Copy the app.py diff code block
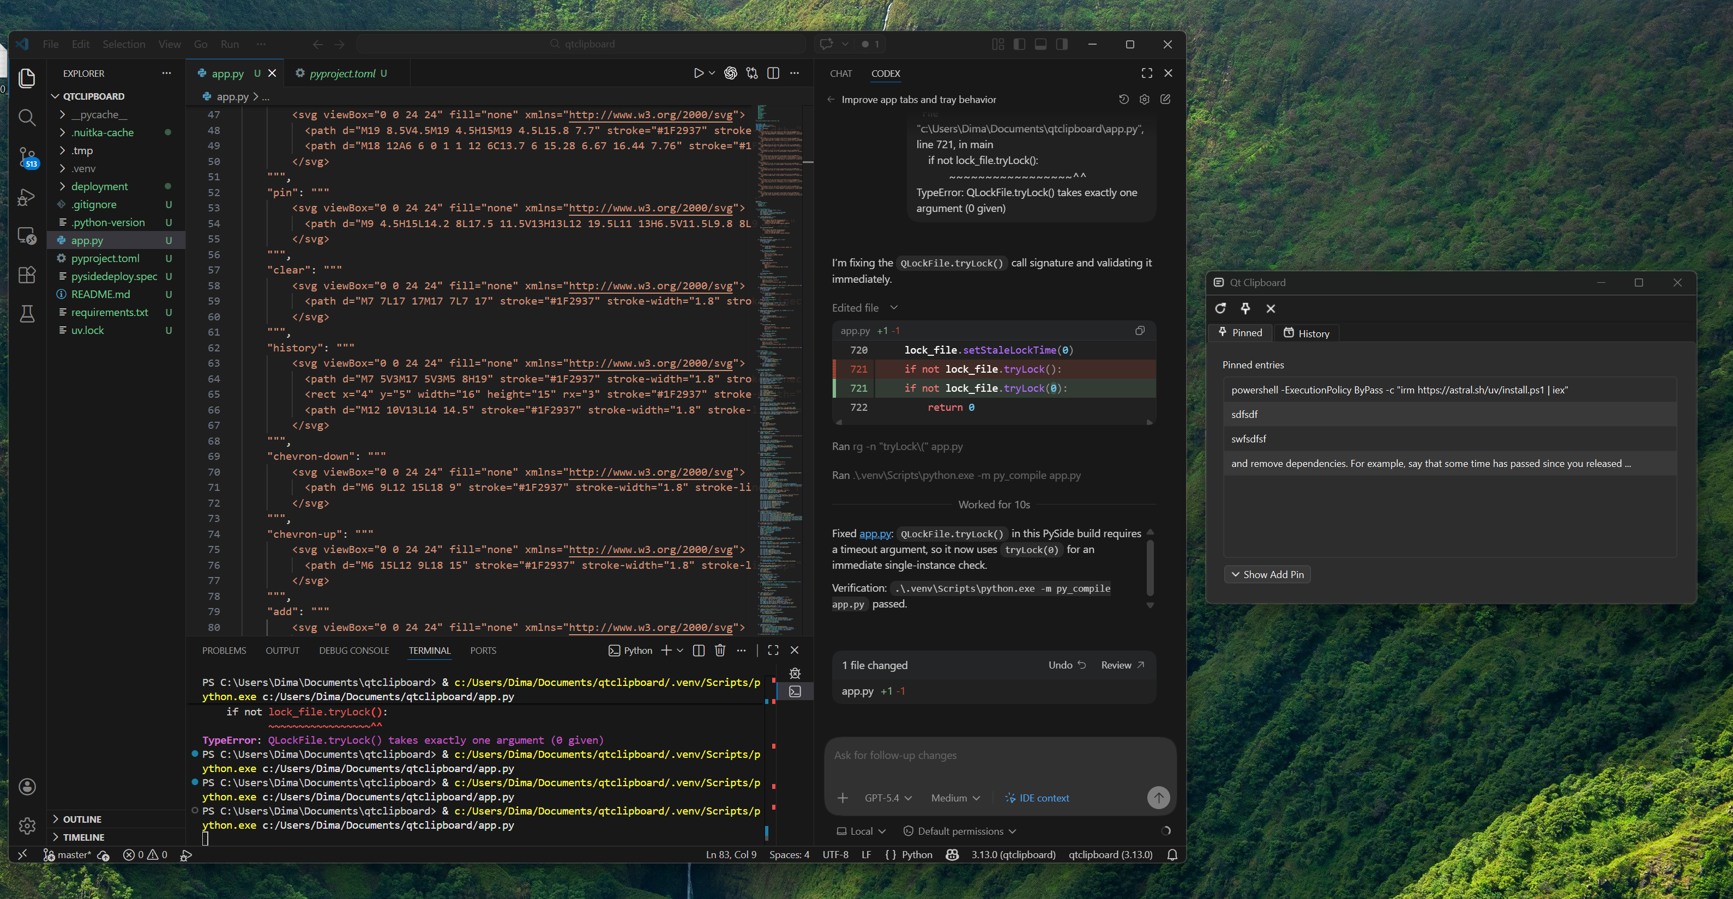Screen dimensions: 1733x899 tap(1140, 330)
